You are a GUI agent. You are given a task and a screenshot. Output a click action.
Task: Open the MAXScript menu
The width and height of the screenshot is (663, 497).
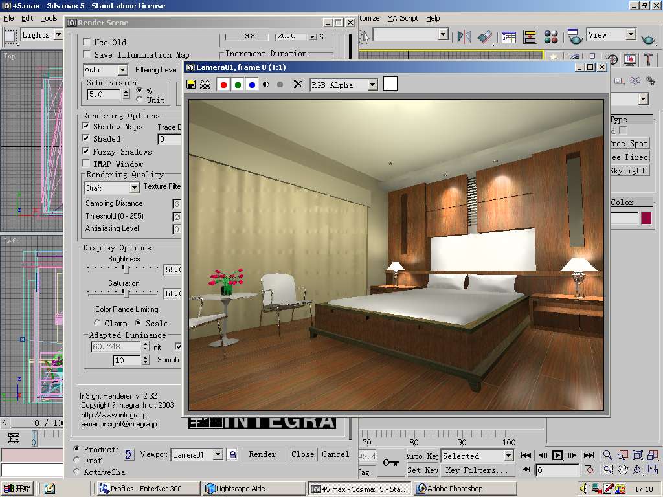coord(403,18)
